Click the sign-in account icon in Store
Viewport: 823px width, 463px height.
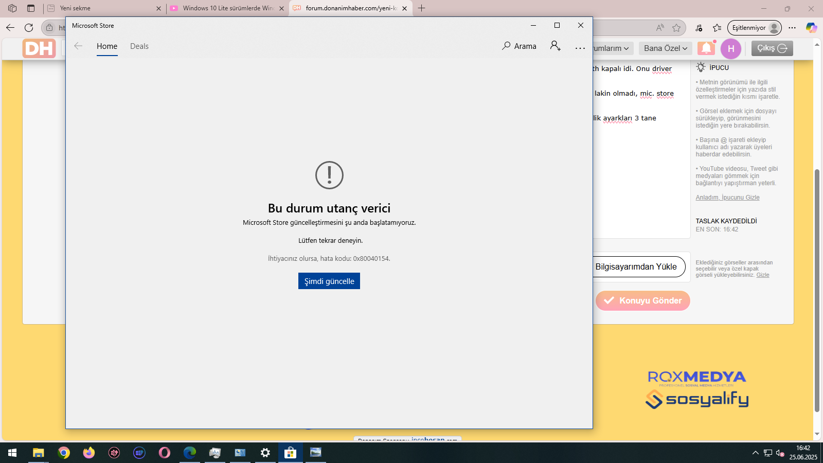[x=555, y=46]
